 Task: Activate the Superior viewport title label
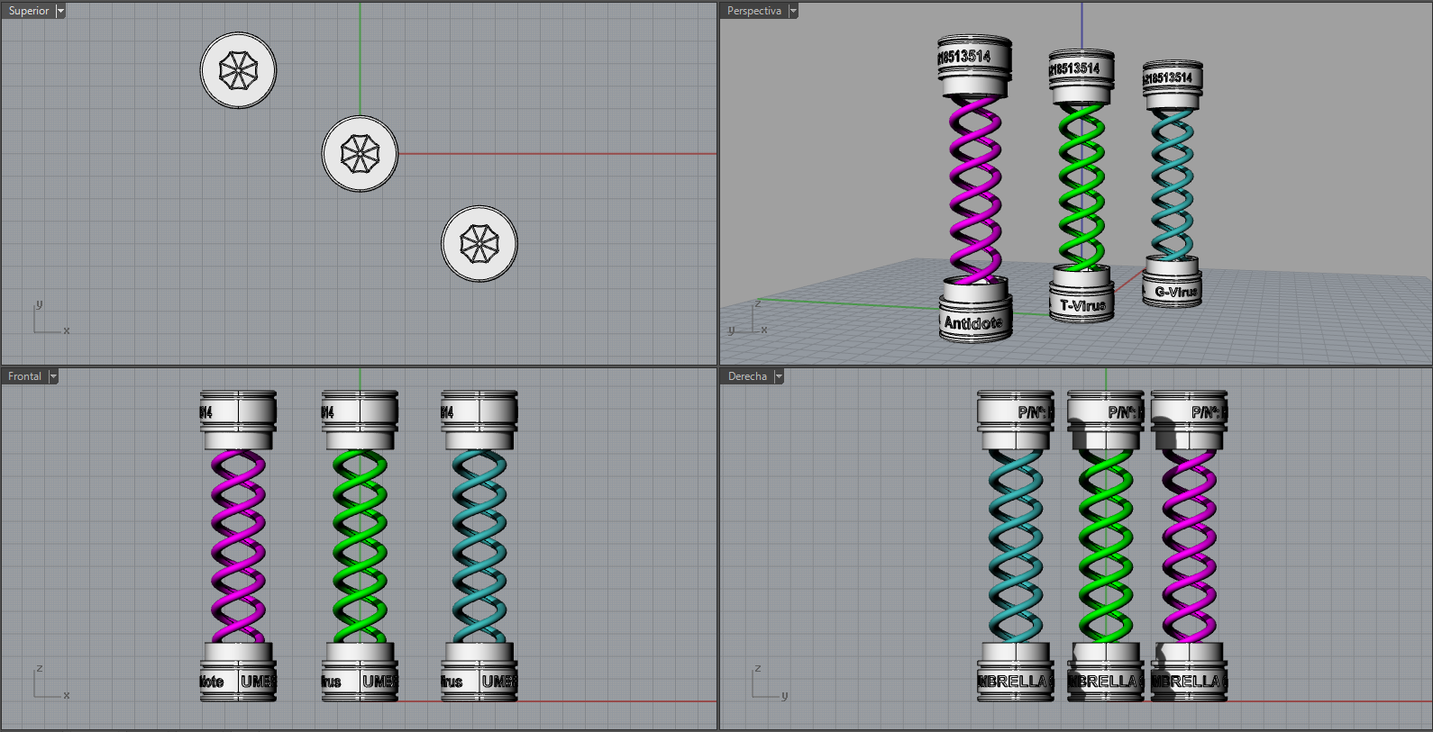coord(29,11)
